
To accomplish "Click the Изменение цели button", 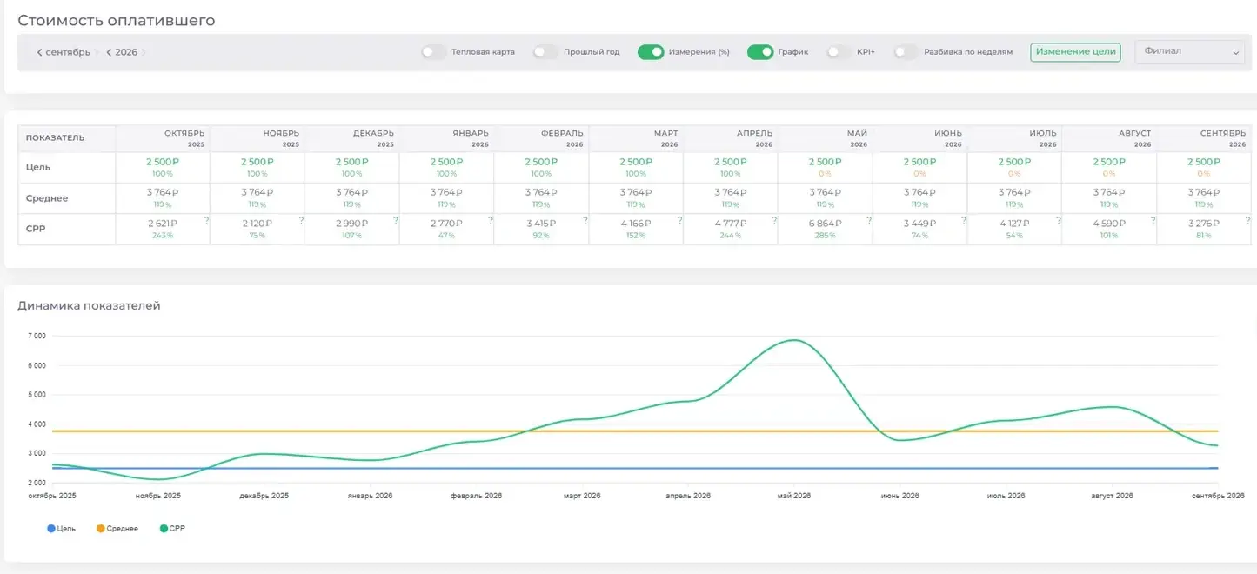I will point(1075,52).
